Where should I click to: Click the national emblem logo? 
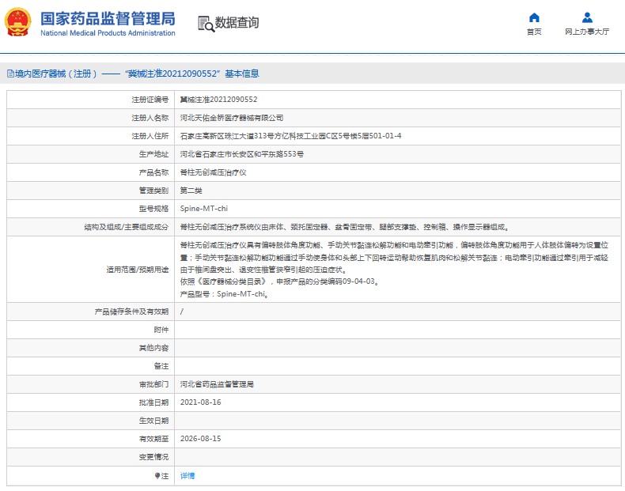click(17, 22)
